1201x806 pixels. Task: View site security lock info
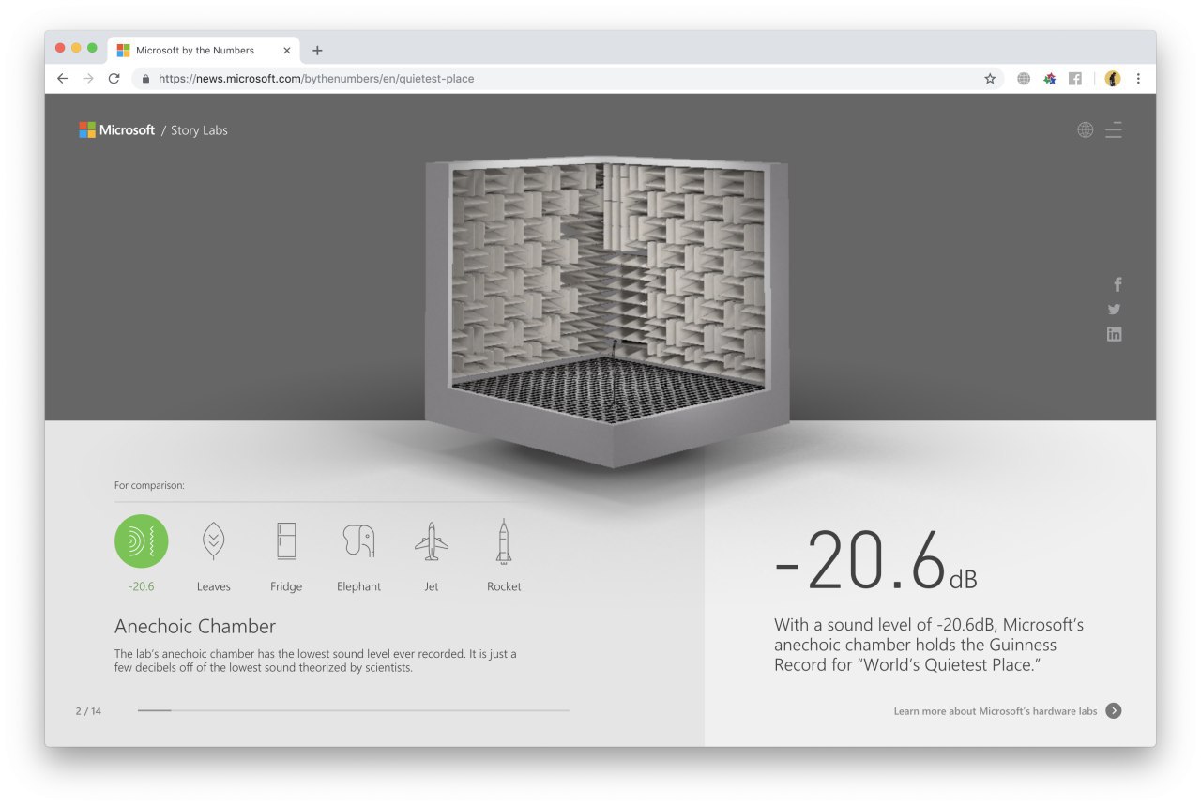point(145,79)
